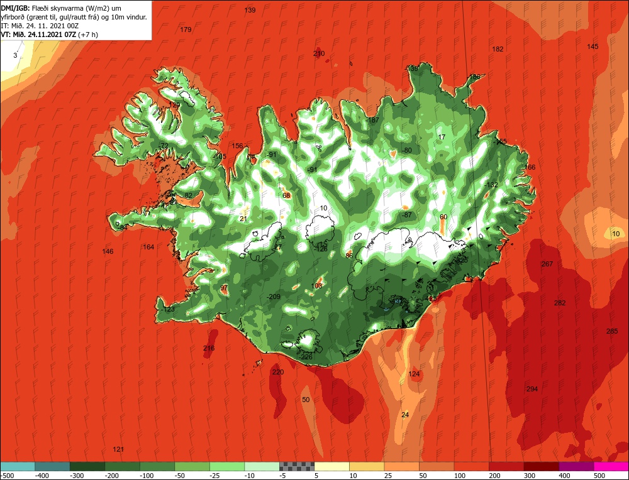
Task: Click the inland value -132
Action: point(491,185)
